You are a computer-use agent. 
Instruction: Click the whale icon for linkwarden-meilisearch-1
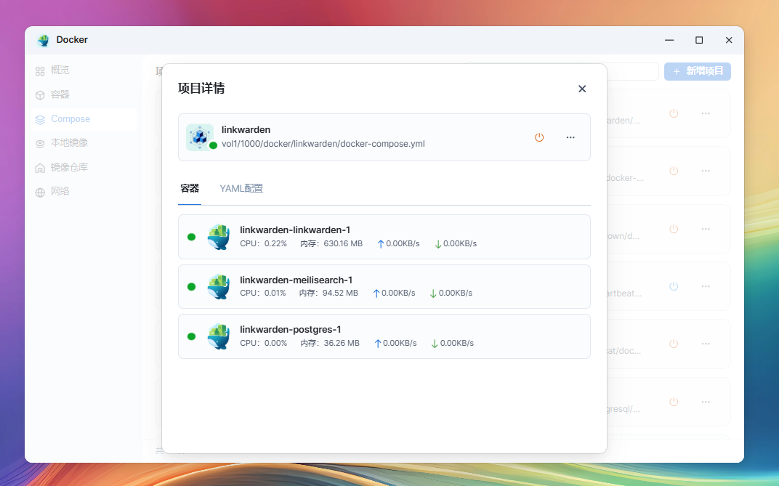point(219,286)
